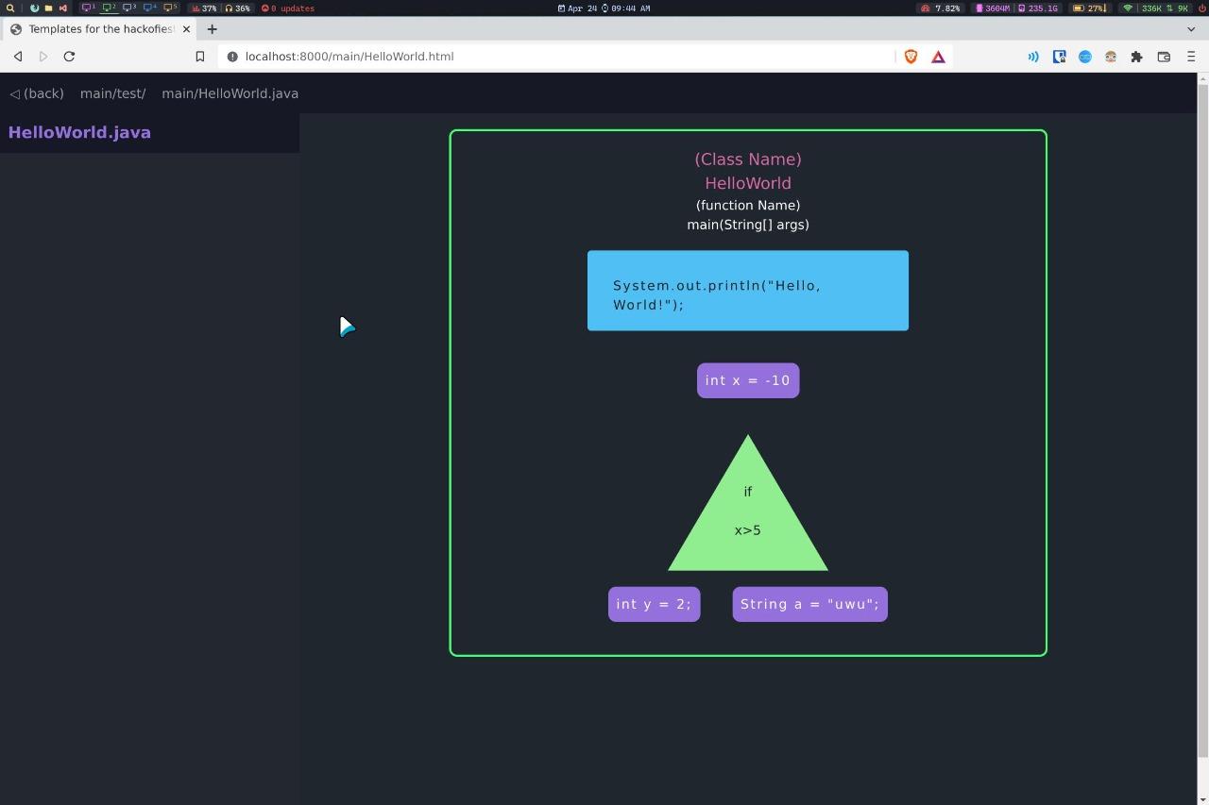The image size is (1209, 805).
Task: Select HelloWorld.java in the sidebar
Action: point(79,132)
